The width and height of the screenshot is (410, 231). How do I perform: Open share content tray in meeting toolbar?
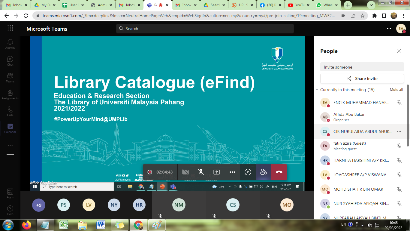point(217,172)
